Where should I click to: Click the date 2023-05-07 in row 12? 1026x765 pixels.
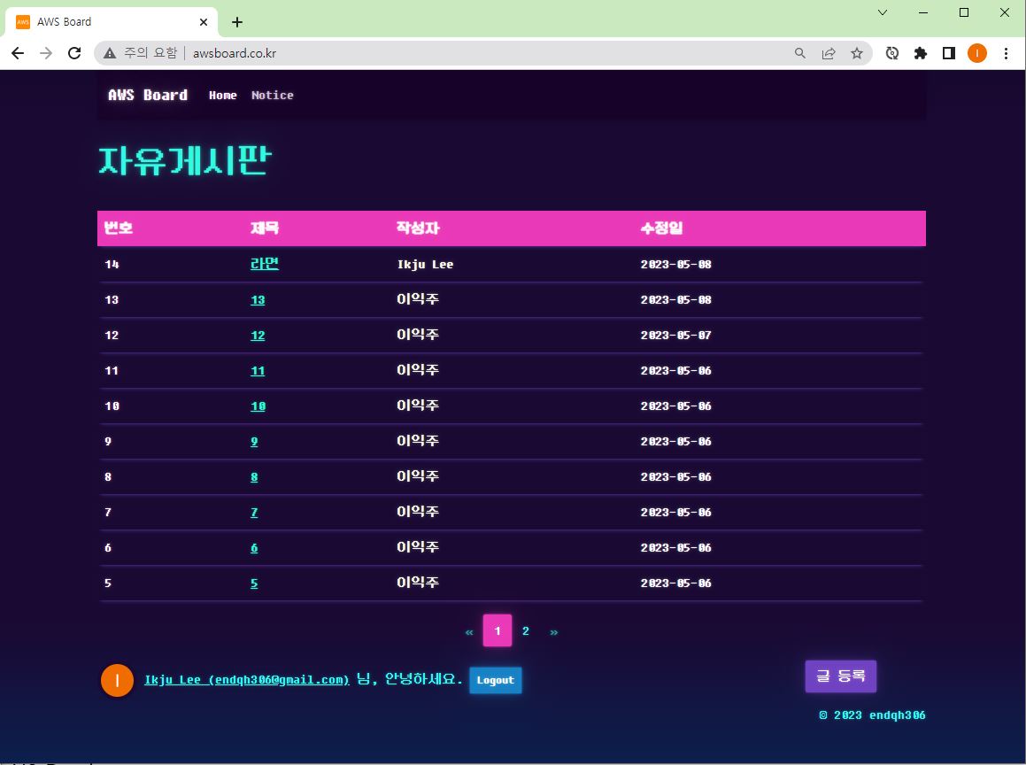point(676,335)
